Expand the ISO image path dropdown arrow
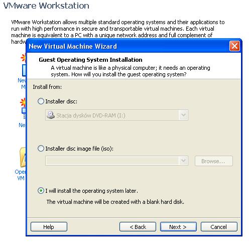Viewport: 249px width, 246px height. point(183,161)
